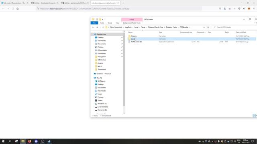The image size is (257, 144).
Task: Sort by the Ratio column
Action: click(227, 32)
